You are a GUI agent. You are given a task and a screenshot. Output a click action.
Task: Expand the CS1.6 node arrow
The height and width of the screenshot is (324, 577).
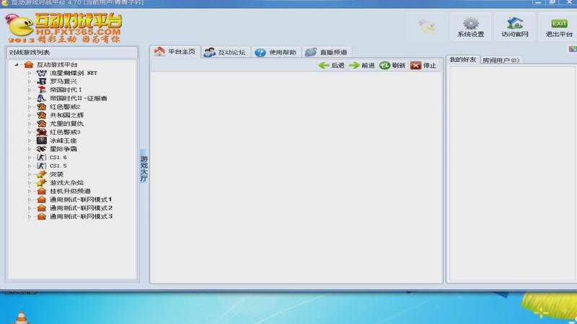[30, 157]
